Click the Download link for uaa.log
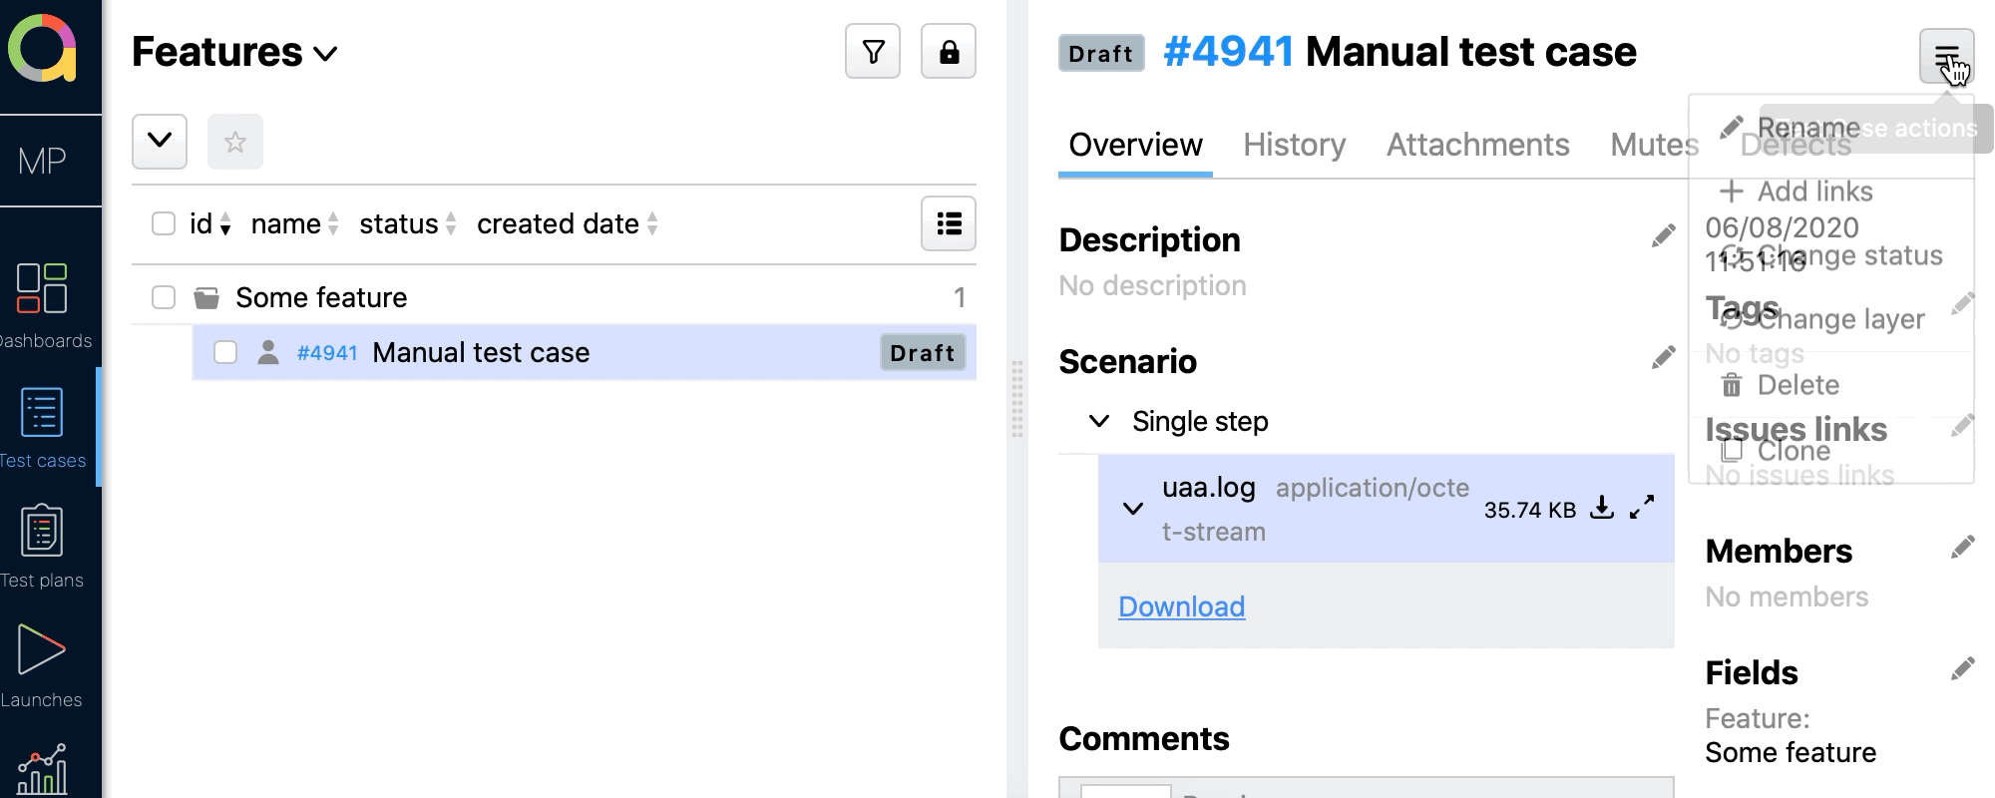Image resolution: width=1995 pixels, height=798 pixels. [1181, 606]
